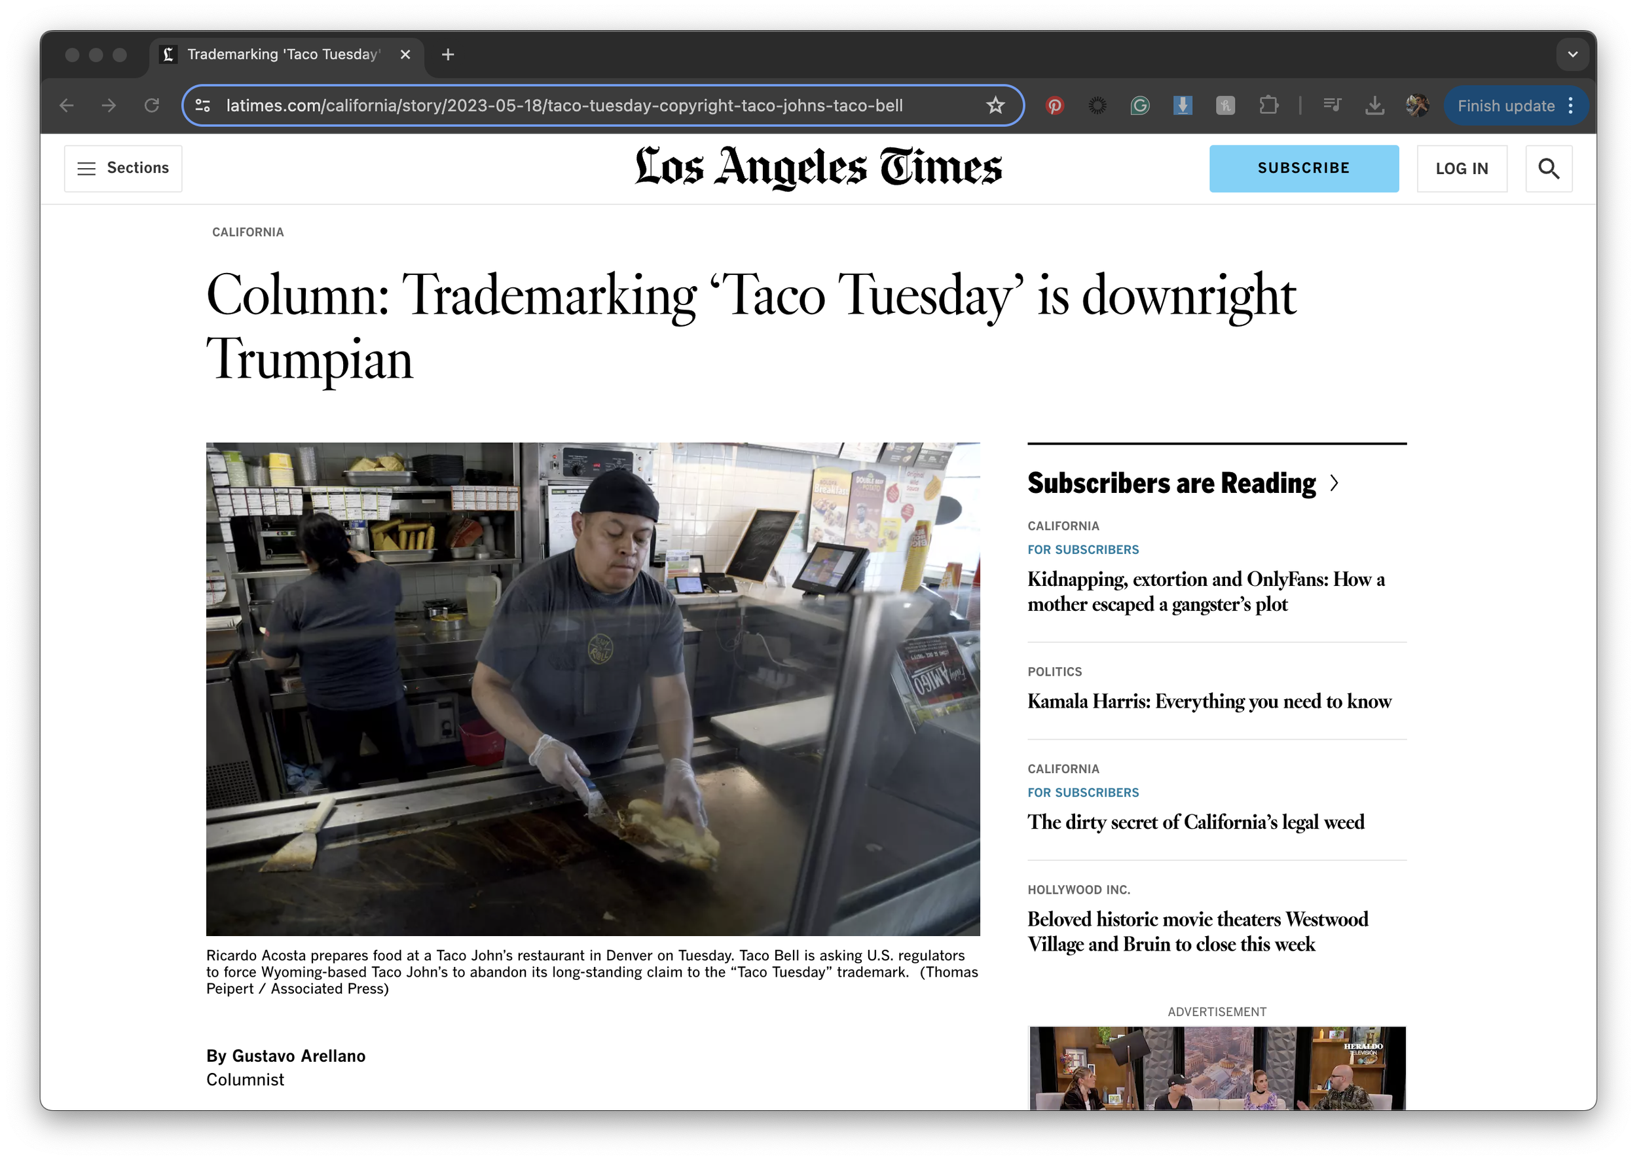Screen dimensions: 1637x1160
Task: Click the browser forward arrow
Action: point(109,105)
